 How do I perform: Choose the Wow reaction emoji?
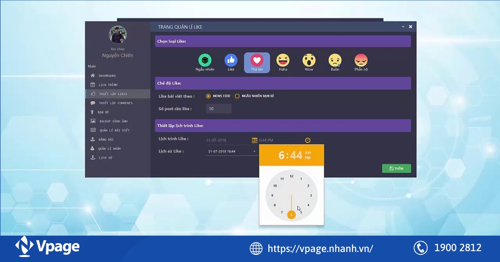309,60
